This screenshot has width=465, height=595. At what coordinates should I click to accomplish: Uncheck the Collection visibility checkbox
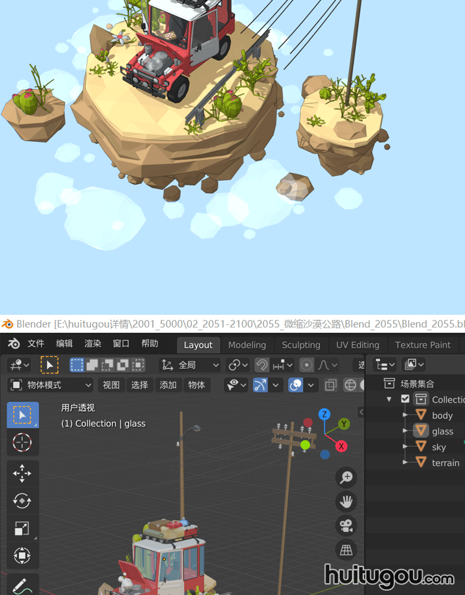[405, 399]
